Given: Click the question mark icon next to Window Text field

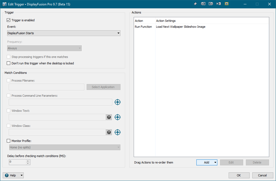Looking at the screenshot, I should coord(109,117).
